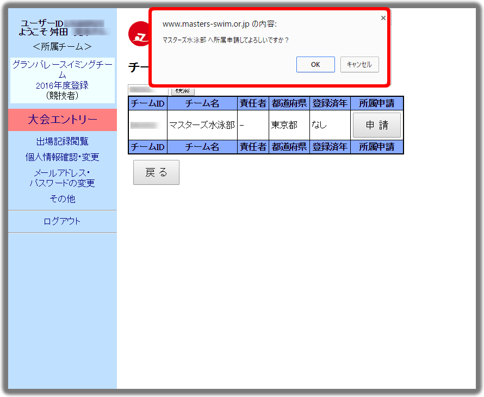
Task: Click the 東京都 prefecture cell
Action: pos(284,125)
